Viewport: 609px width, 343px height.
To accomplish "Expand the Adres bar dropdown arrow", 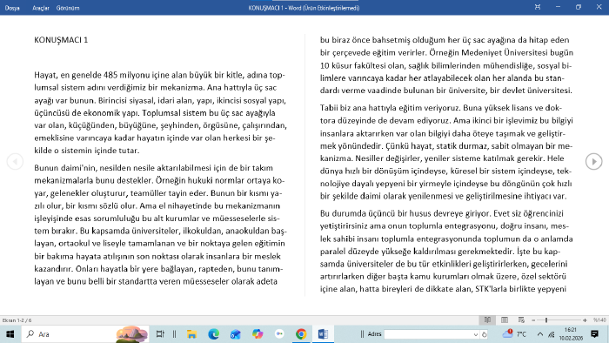I will 475,334.
